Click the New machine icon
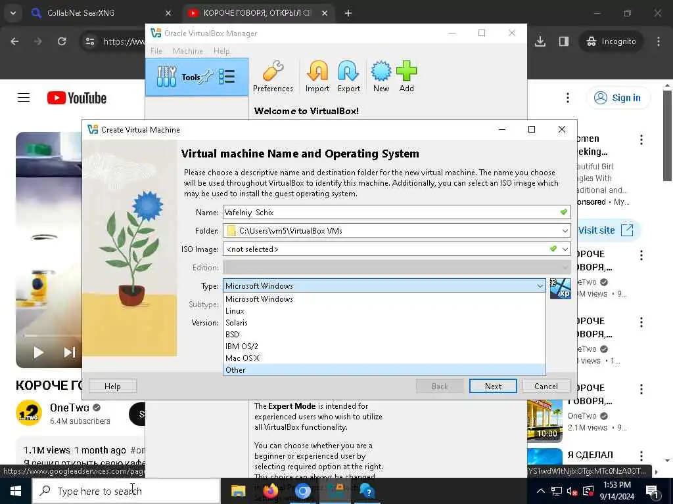 point(381,77)
